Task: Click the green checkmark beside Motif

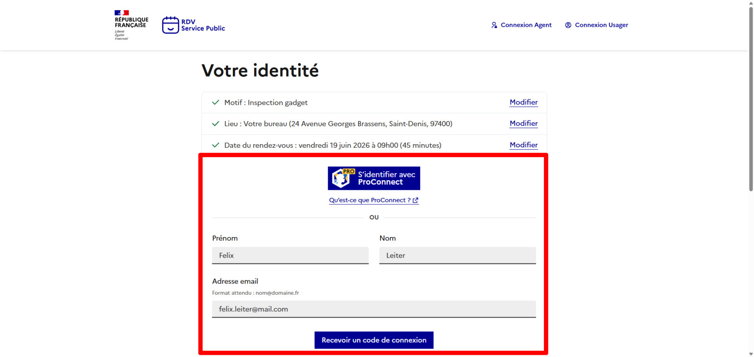Action: point(215,103)
